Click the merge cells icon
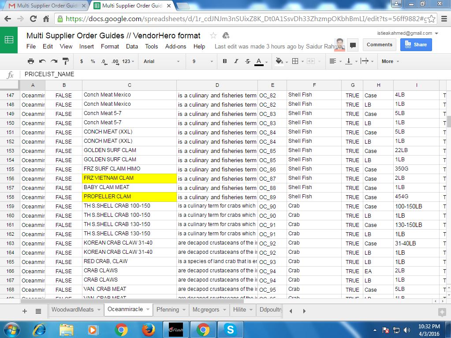 [311, 61]
